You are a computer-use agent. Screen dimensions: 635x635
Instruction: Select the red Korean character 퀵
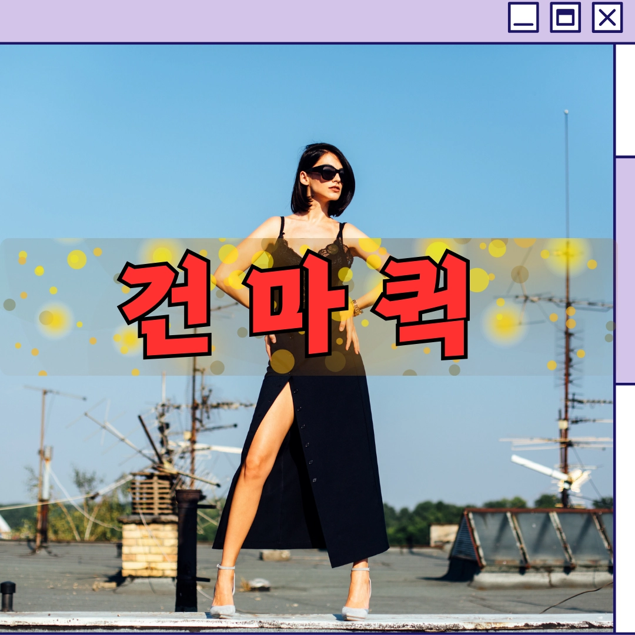coord(421,306)
